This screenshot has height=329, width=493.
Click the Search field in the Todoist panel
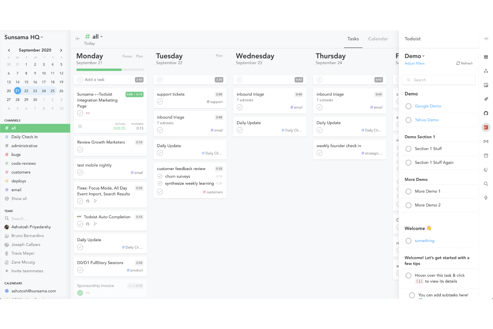438,80
